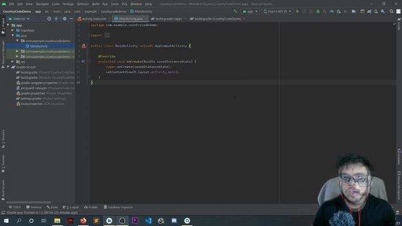Open the Pixel 4 API 30 device dropdown
Screen dimensions: 402x226
[x=277, y=11]
